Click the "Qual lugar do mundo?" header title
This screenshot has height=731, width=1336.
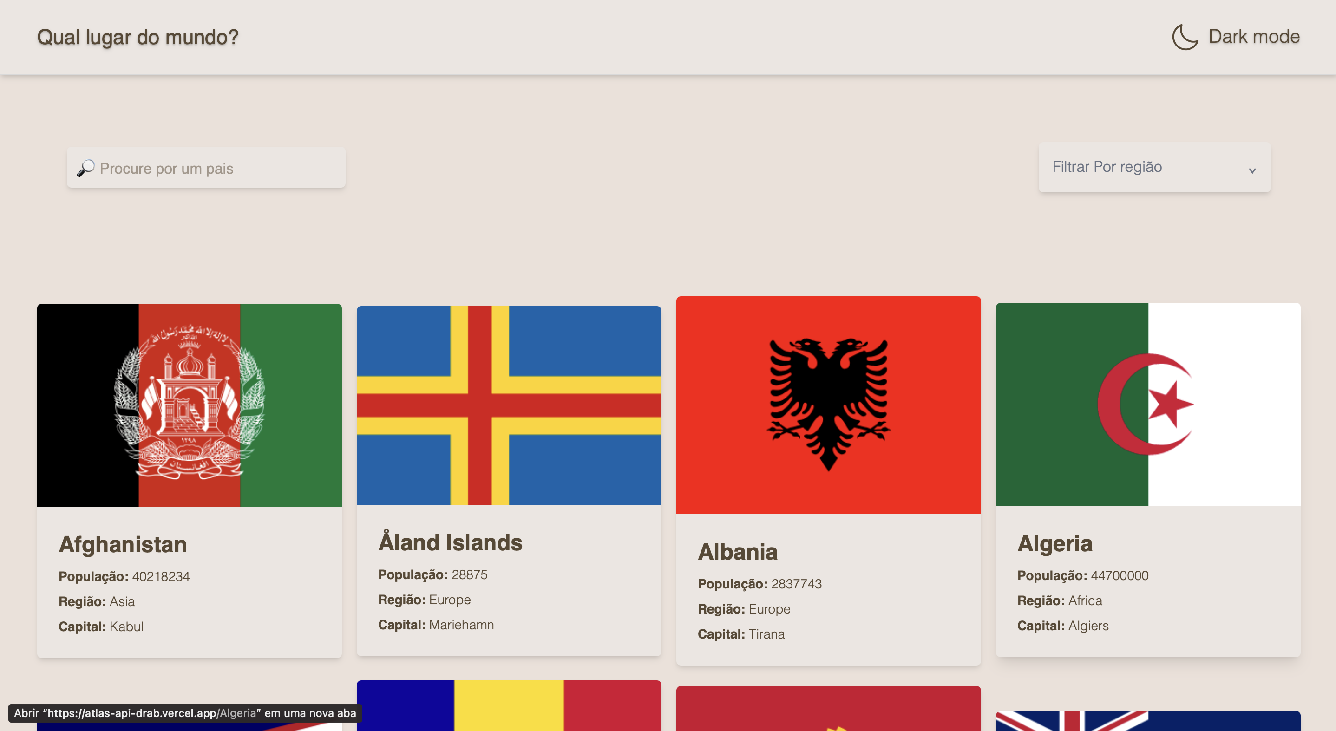[138, 37]
